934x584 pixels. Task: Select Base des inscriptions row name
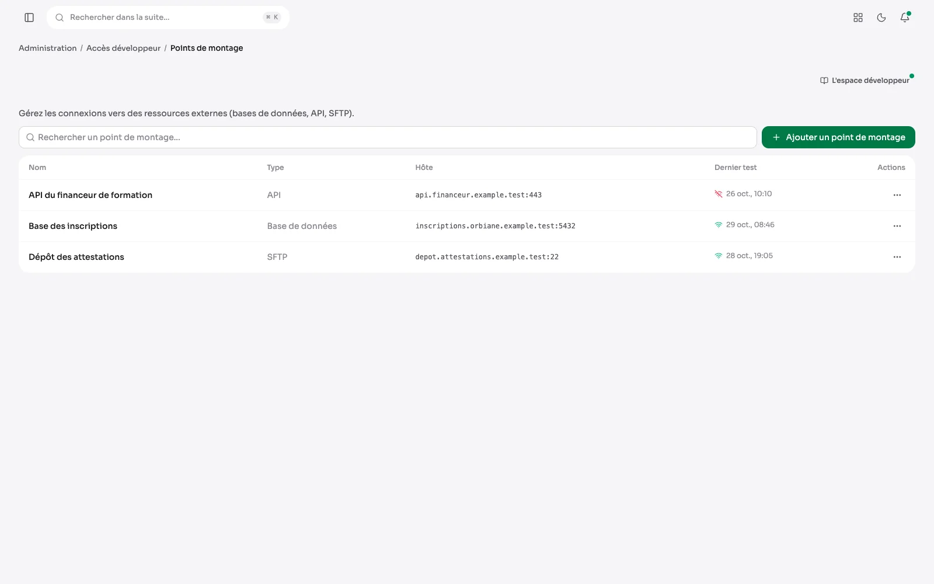(73, 226)
